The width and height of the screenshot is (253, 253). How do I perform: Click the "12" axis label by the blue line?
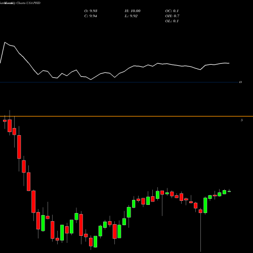(240, 82)
